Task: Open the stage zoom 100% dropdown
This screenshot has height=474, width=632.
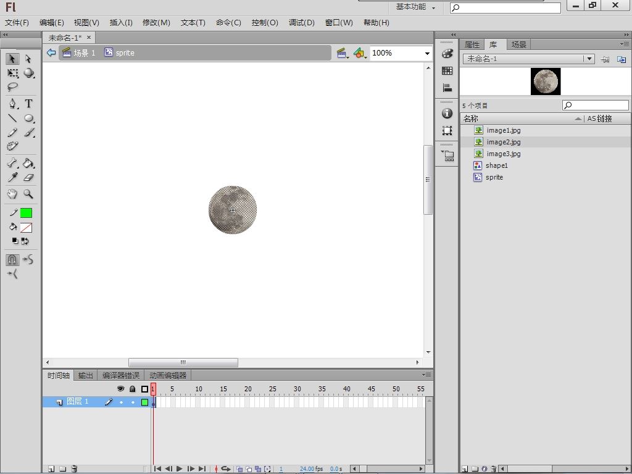Action: pos(426,53)
